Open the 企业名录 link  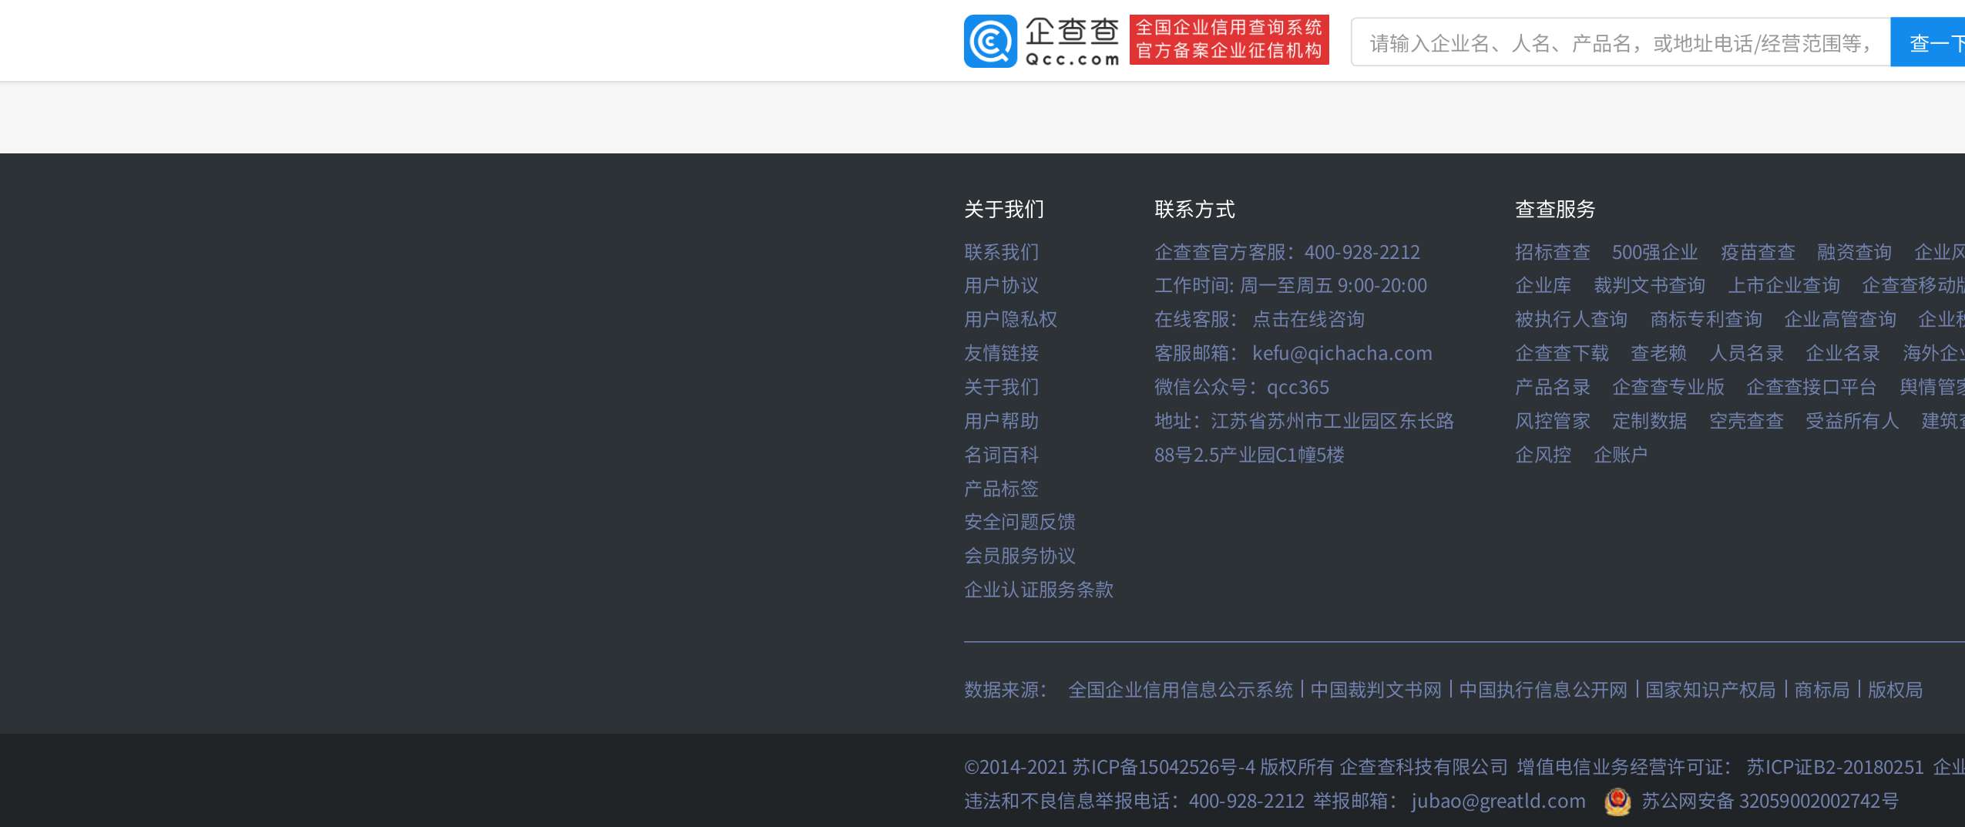pos(1842,353)
